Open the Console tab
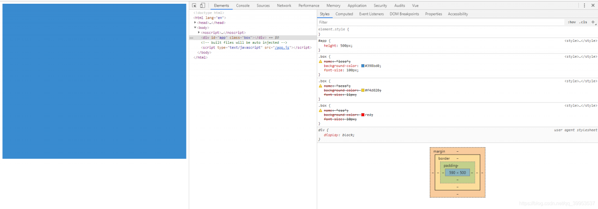The height and width of the screenshot is (209, 598). point(243,6)
